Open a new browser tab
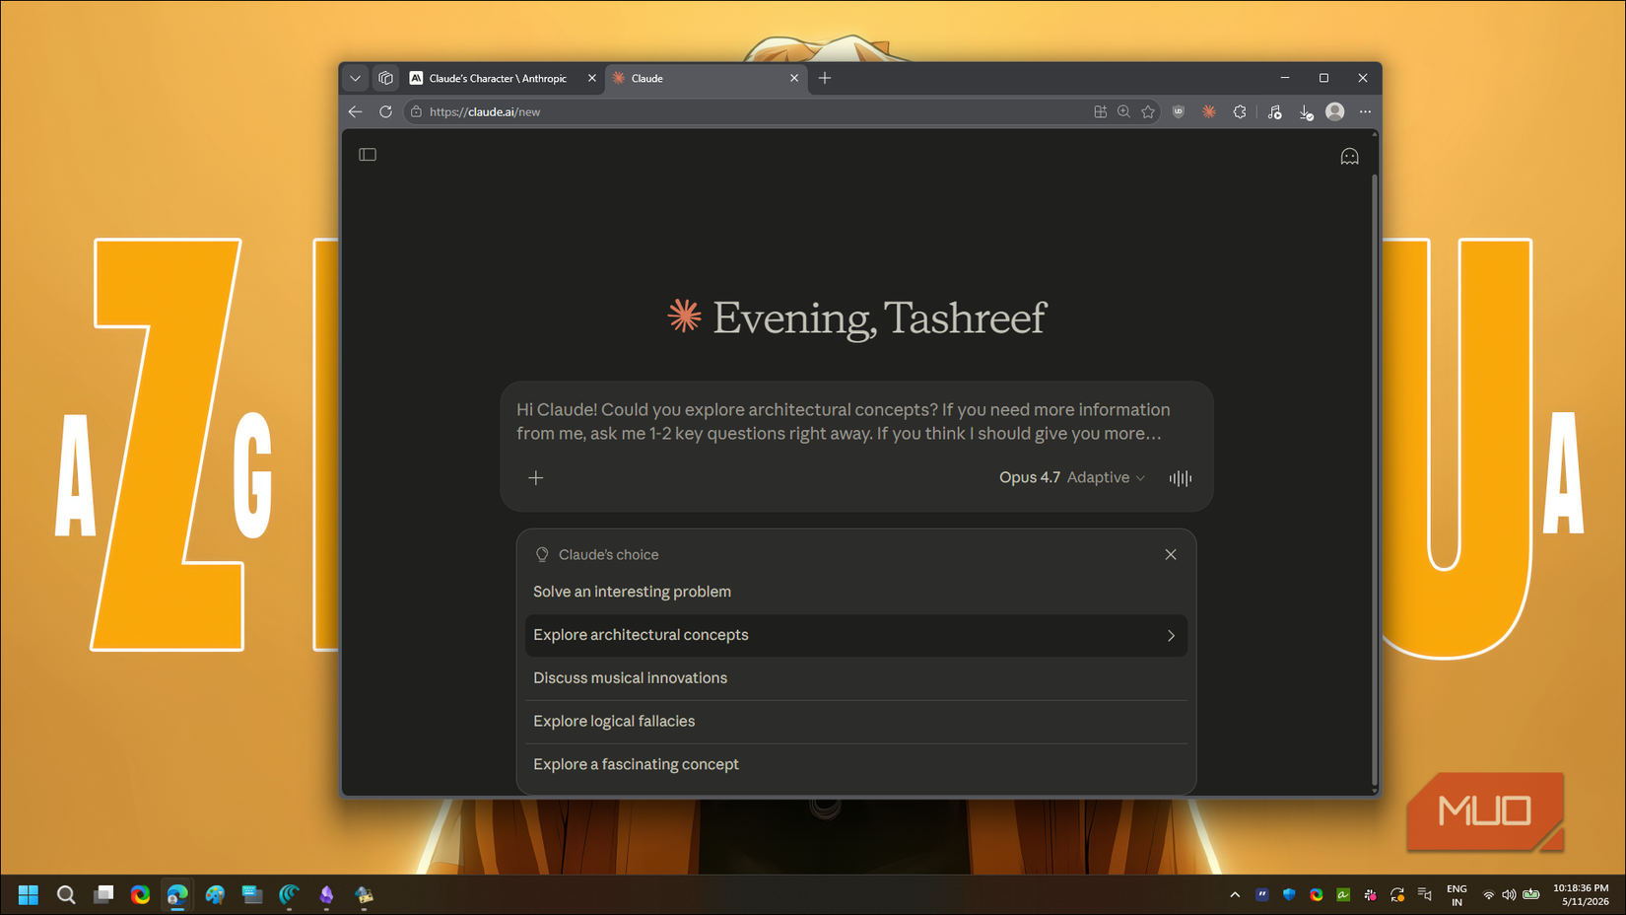Viewport: 1626px width, 915px height. pos(825,78)
